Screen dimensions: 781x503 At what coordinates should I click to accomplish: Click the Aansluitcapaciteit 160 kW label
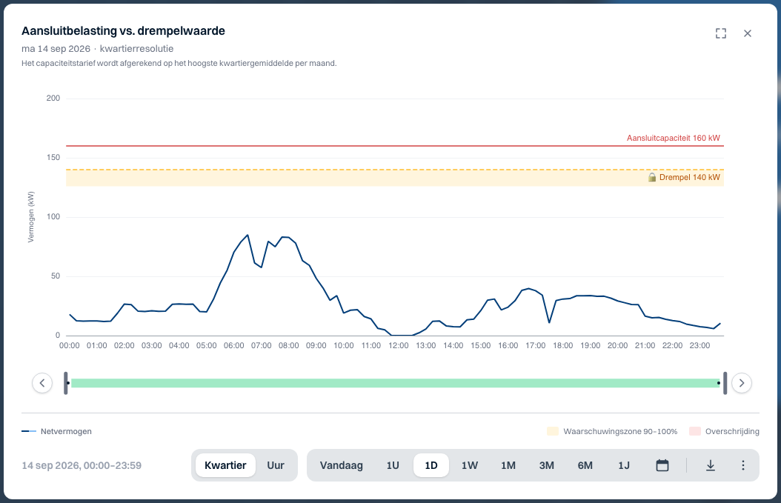point(674,138)
